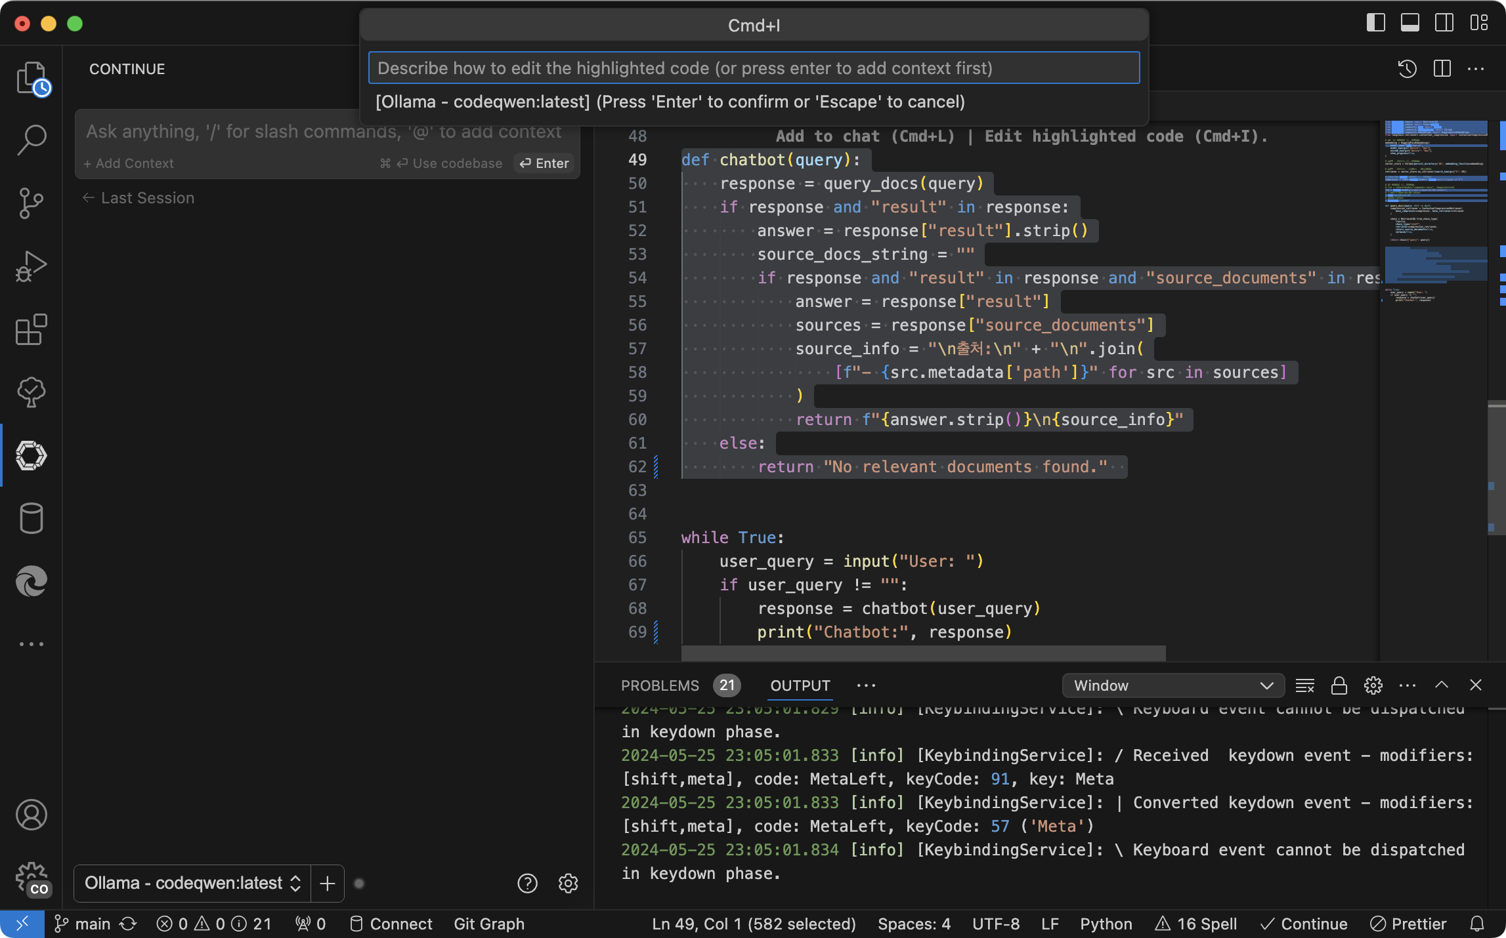This screenshot has height=938, width=1506.
Task: Click the Continue extension icon in sidebar
Action: 31,455
